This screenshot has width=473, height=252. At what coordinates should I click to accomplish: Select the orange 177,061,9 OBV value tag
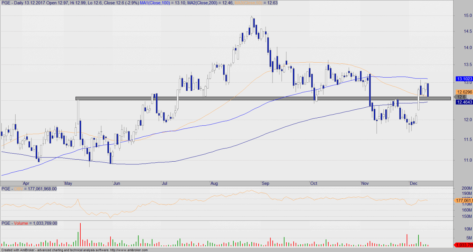click(x=464, y=200)
